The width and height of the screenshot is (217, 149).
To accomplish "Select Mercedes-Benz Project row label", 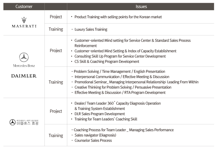I will pos(56,50).
